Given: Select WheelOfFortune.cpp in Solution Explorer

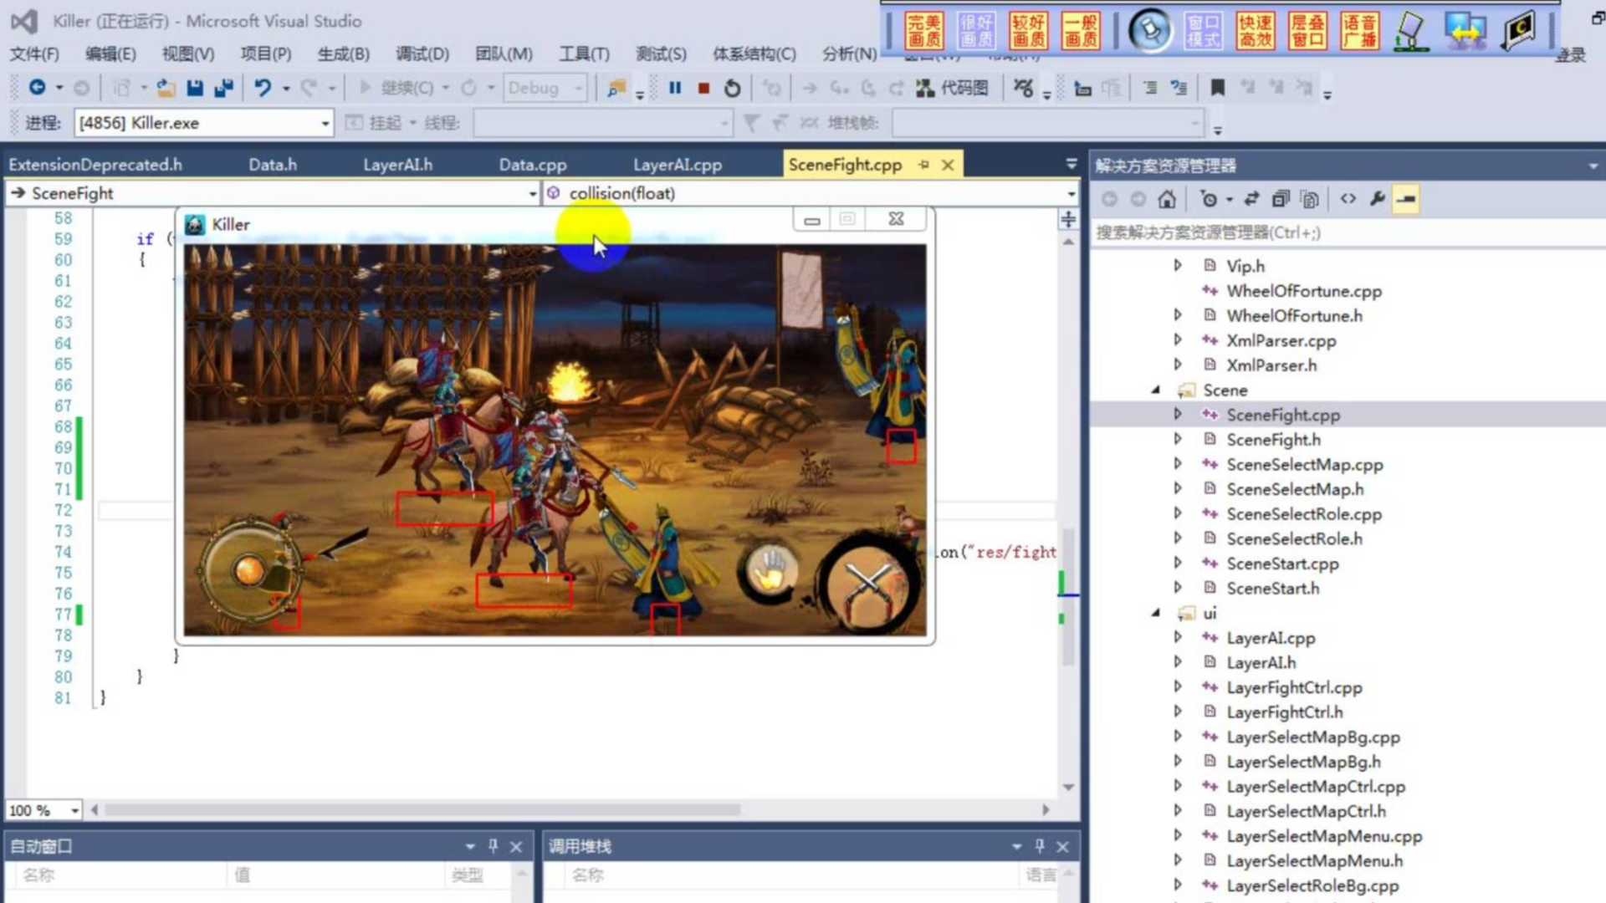Looking at the screenshot, I should [x=1303, y=291].
